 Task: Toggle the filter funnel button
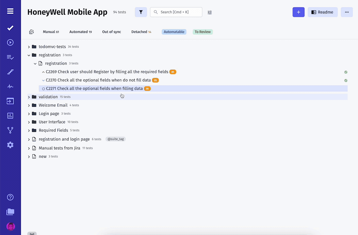click(x=141, y=12)
